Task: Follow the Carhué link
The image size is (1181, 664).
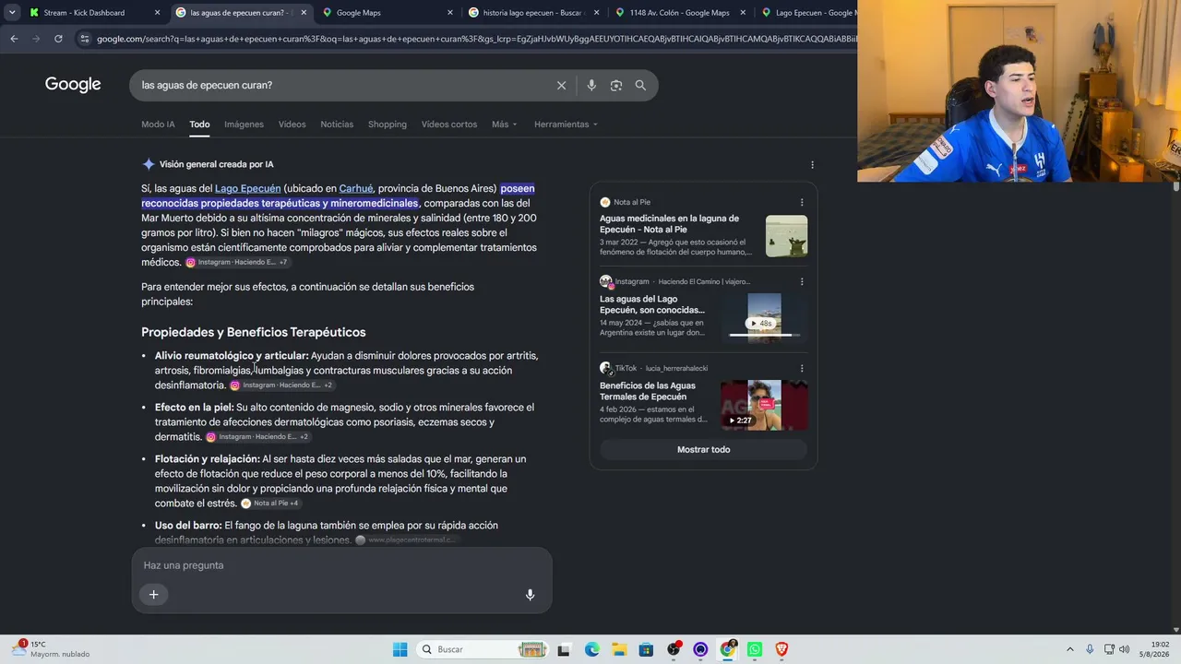Action: tap(356, 188)
